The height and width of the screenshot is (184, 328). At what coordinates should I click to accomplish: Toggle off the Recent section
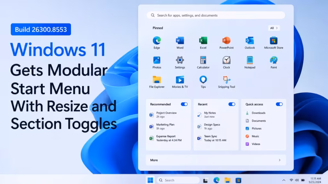tap(232, 104)
